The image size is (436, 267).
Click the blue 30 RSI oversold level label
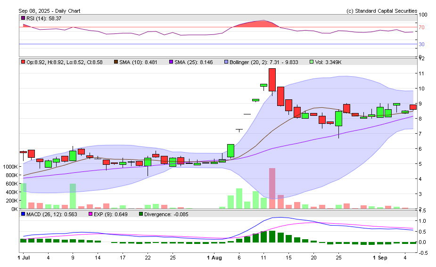pos(421,44)
